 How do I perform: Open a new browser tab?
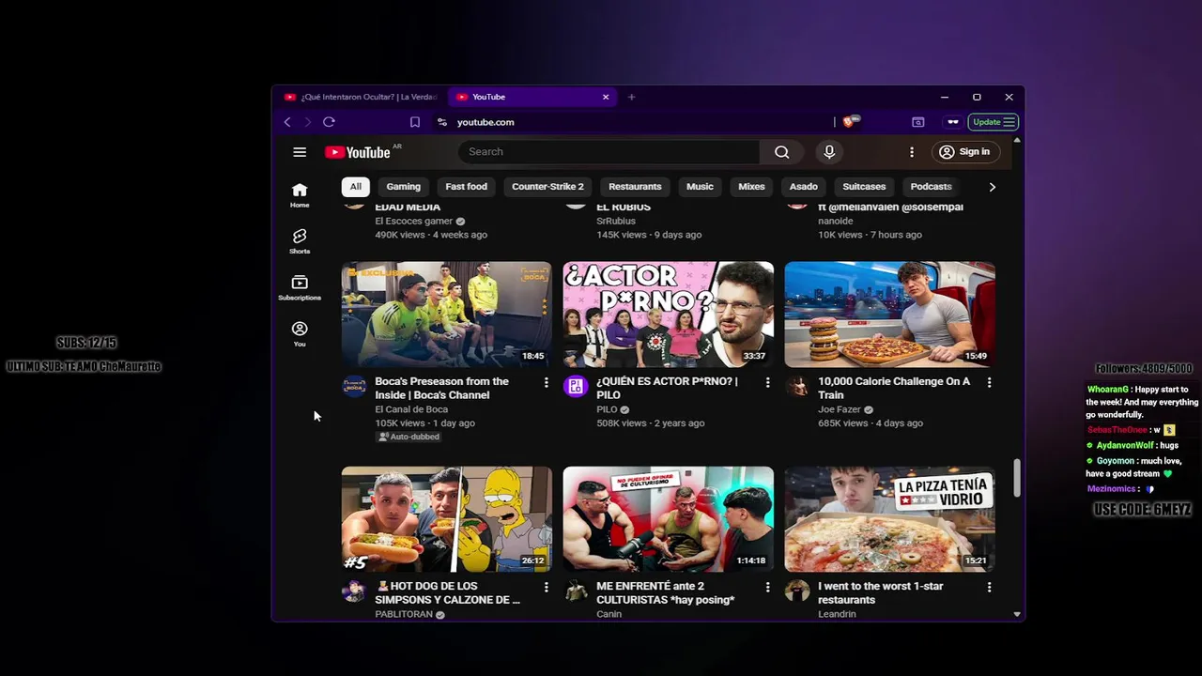tap(631, 97)
